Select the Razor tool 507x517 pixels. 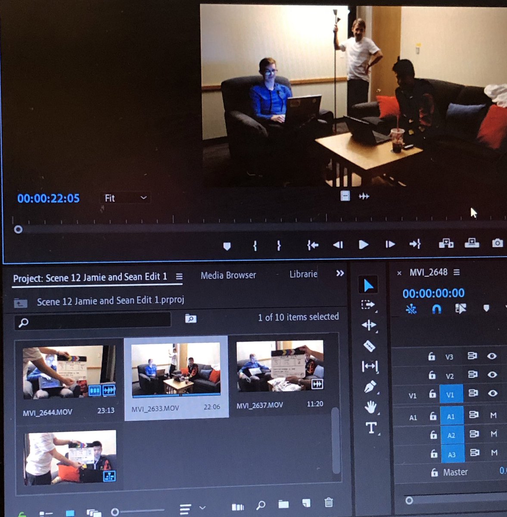[370, 346]
